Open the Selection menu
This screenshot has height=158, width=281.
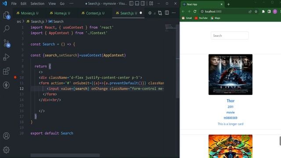[37, 4]
